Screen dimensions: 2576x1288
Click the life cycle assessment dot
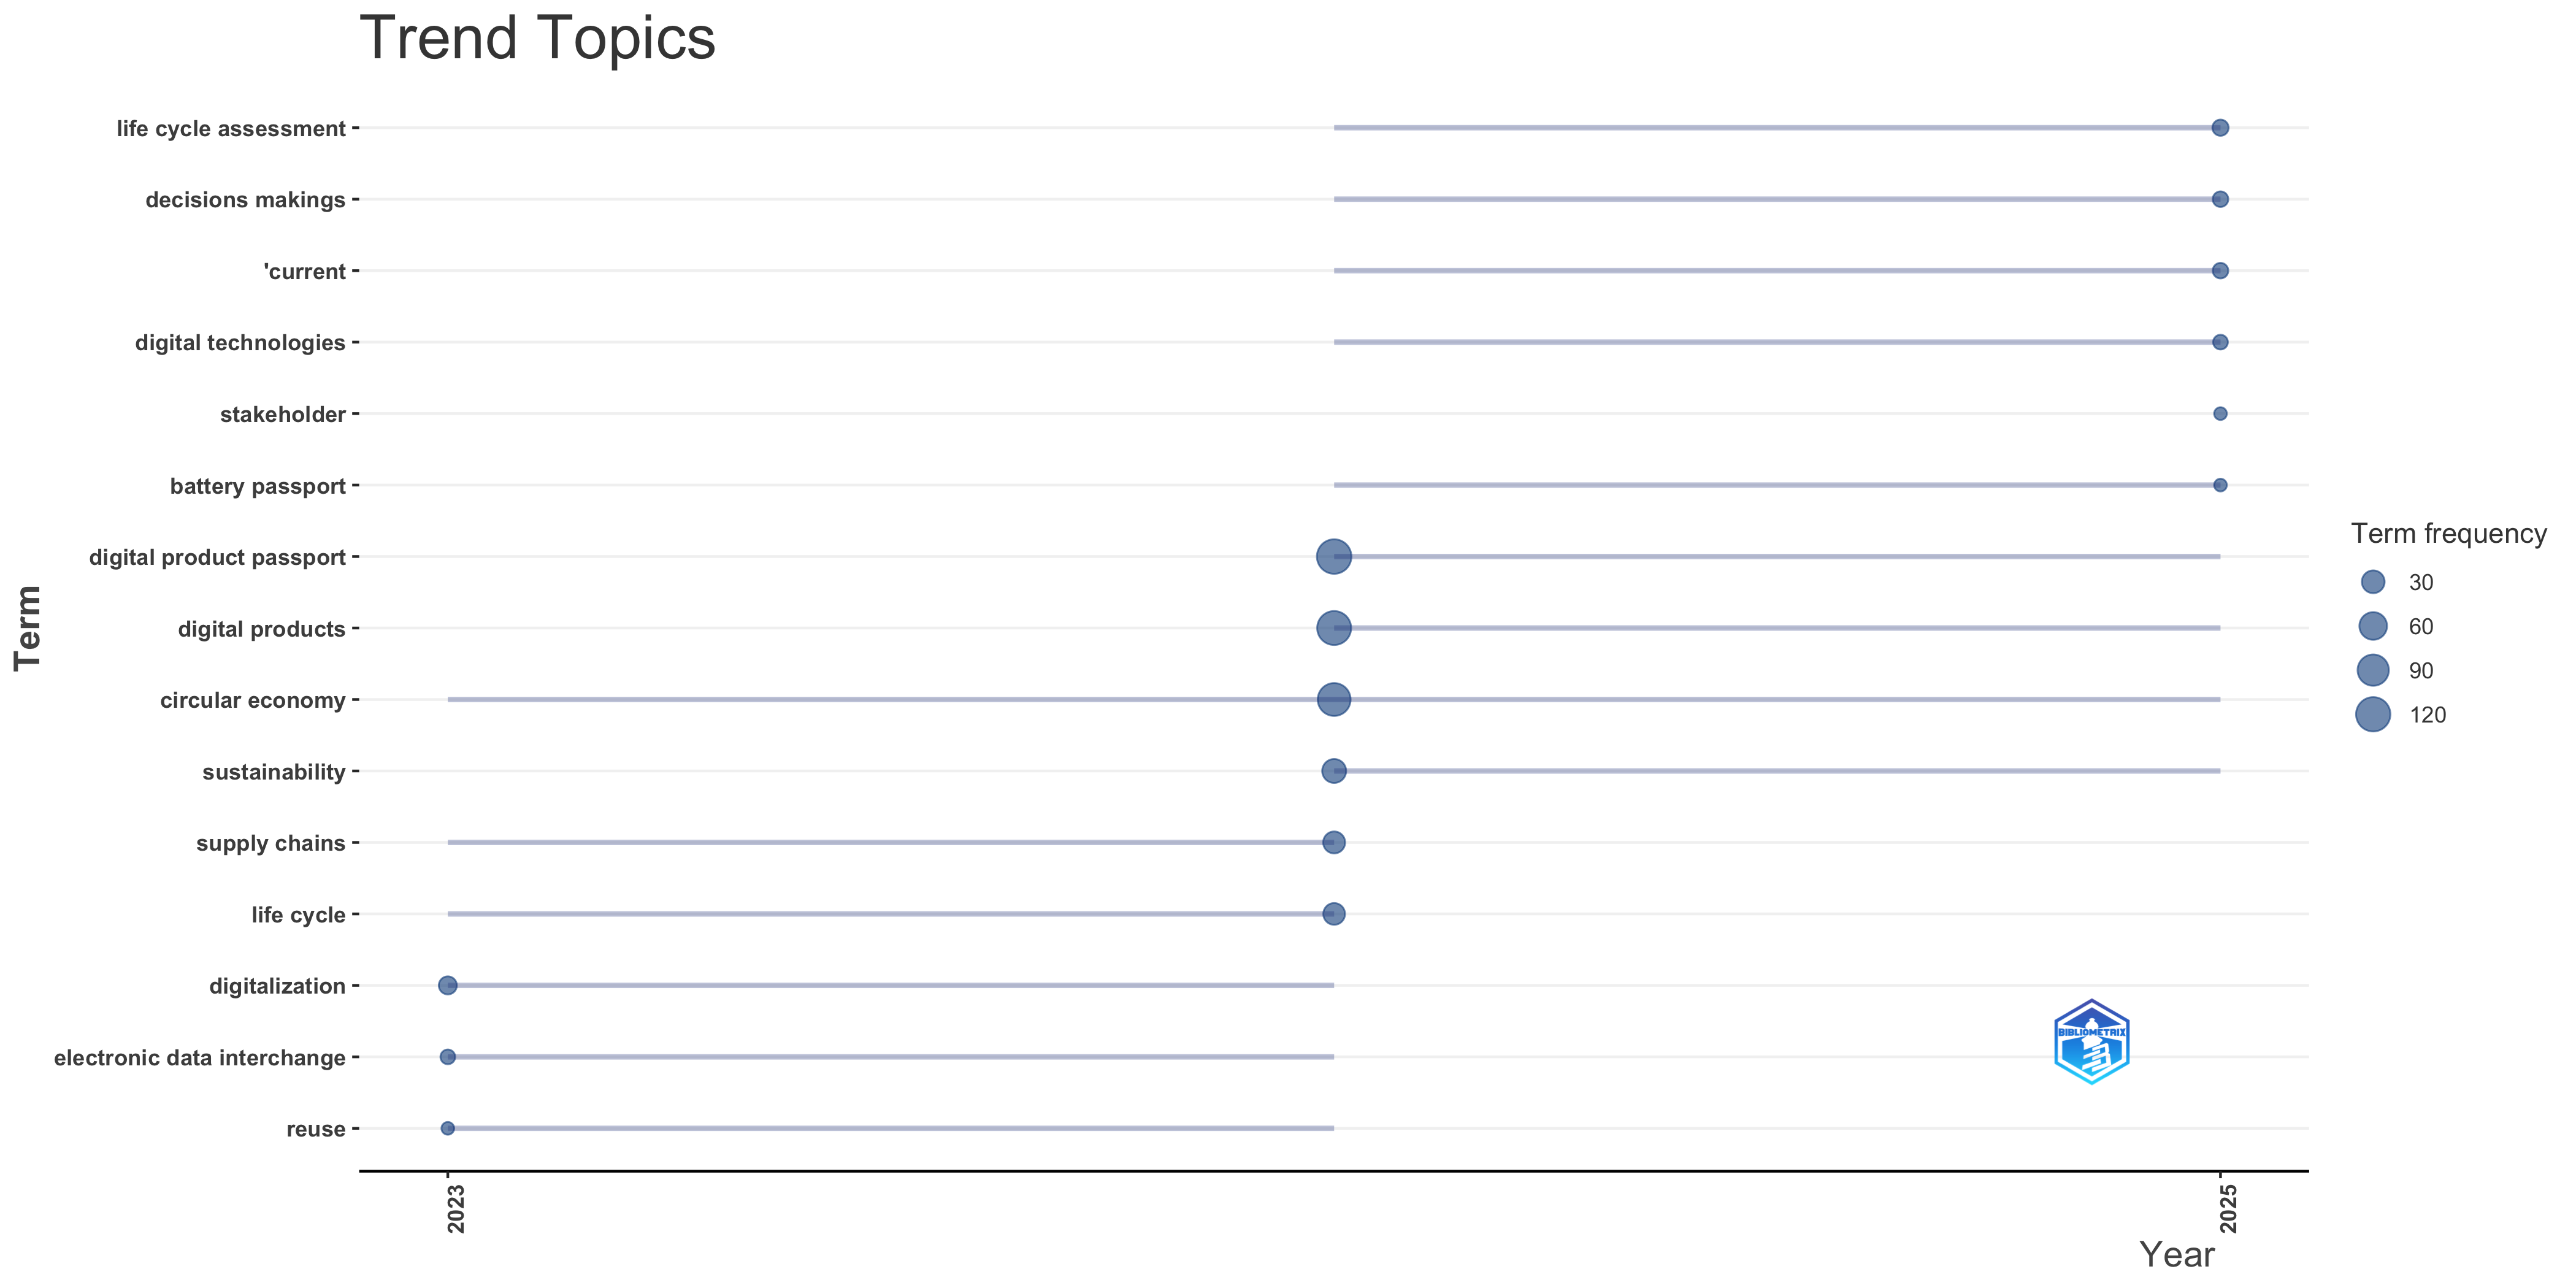coord(2219,128)
